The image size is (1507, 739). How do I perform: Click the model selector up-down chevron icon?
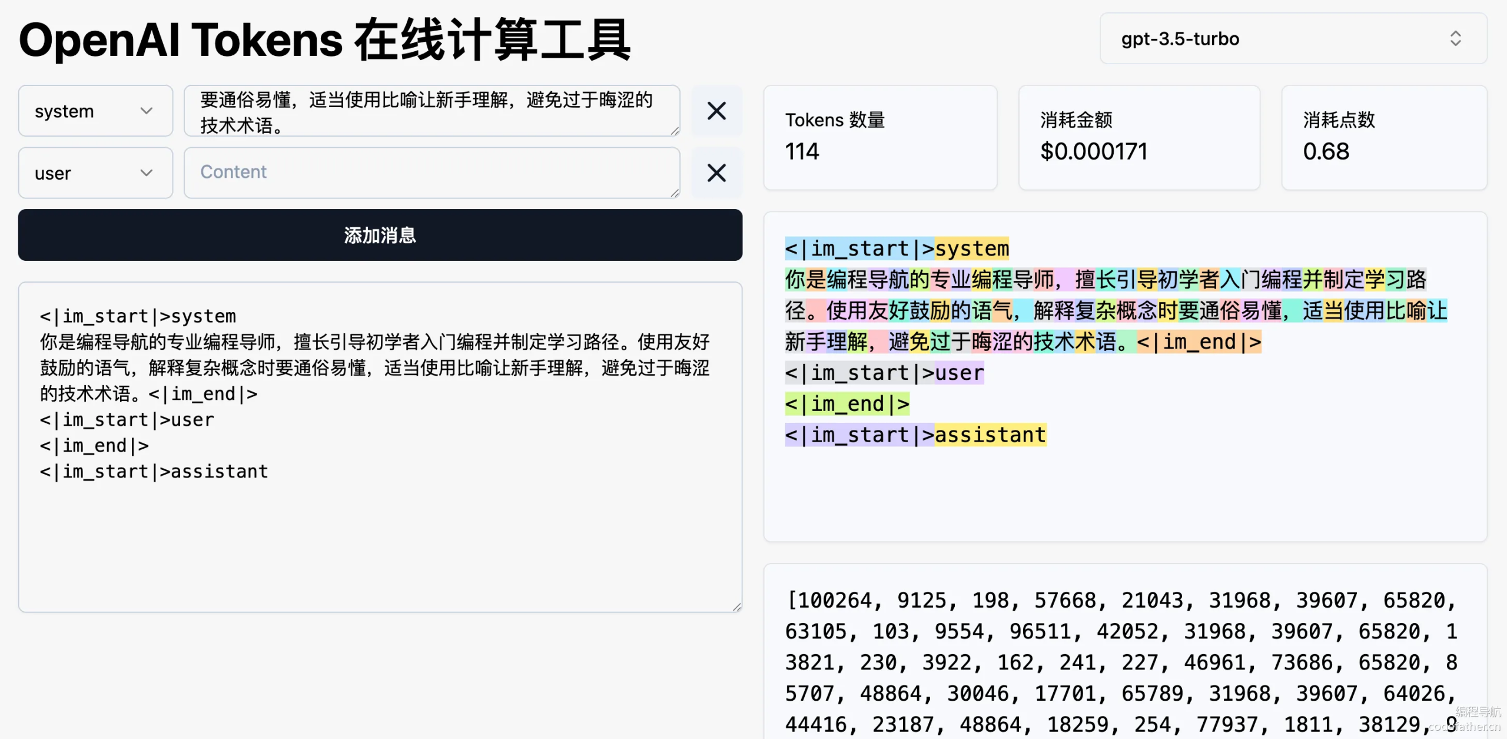pyautogui.click(x=1455, y=39)
